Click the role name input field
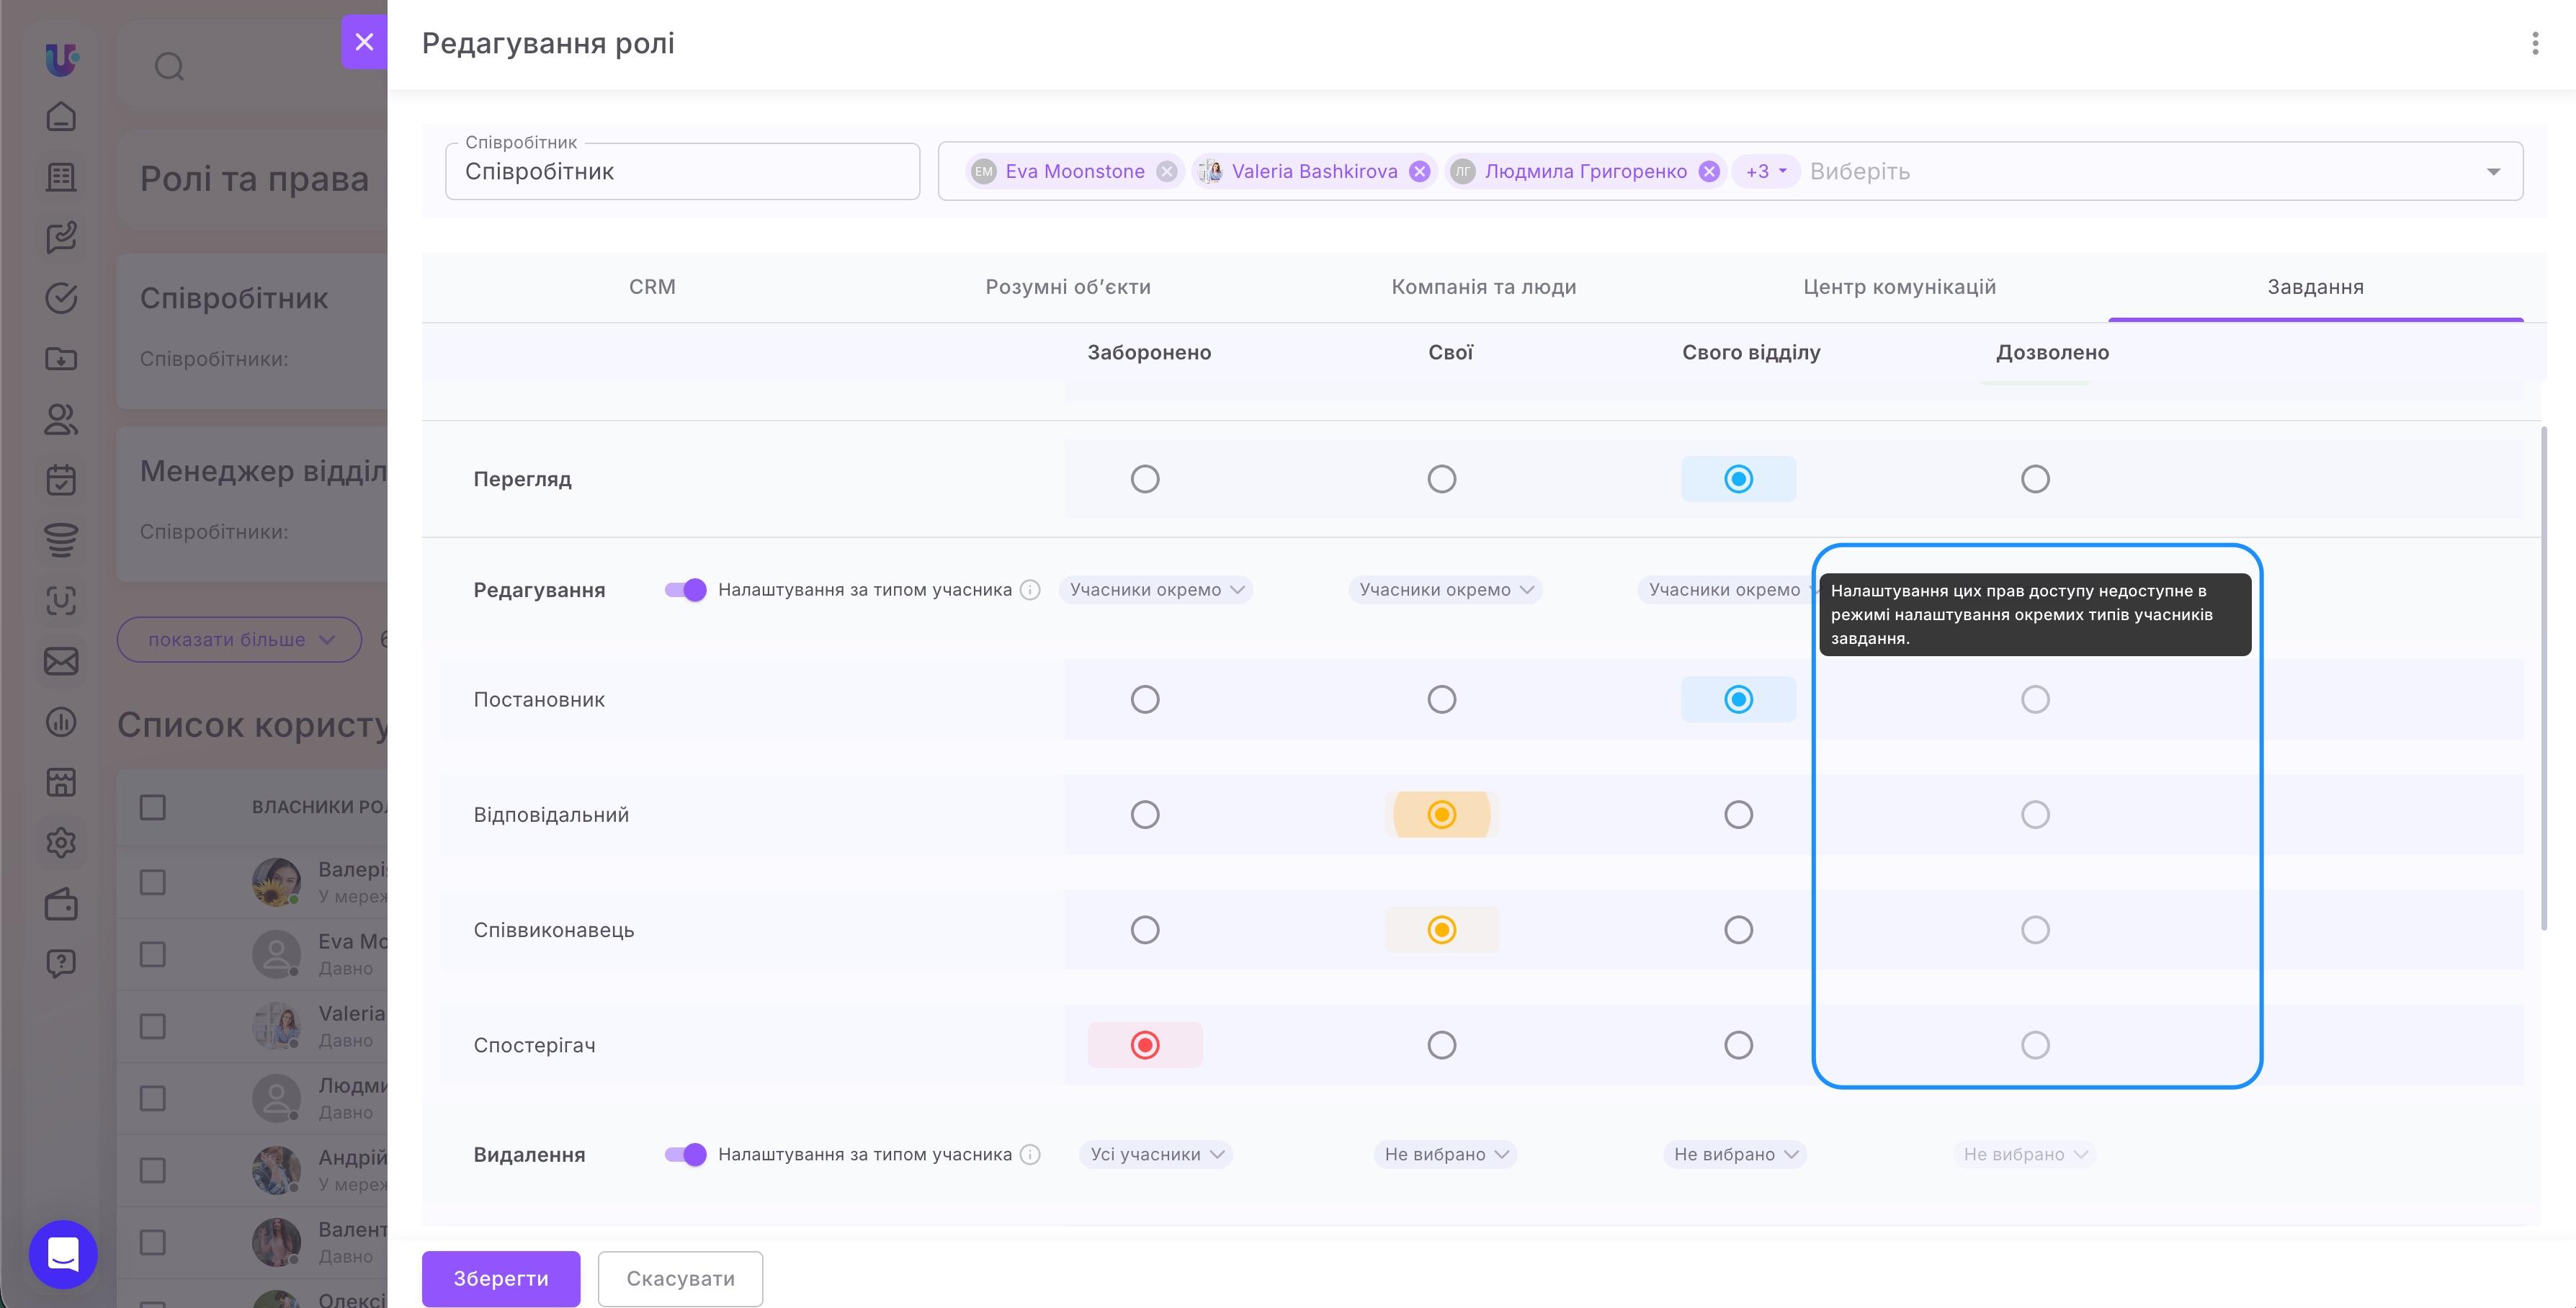This screenshot has height=1308, width=2576. [x=682, y=171]
